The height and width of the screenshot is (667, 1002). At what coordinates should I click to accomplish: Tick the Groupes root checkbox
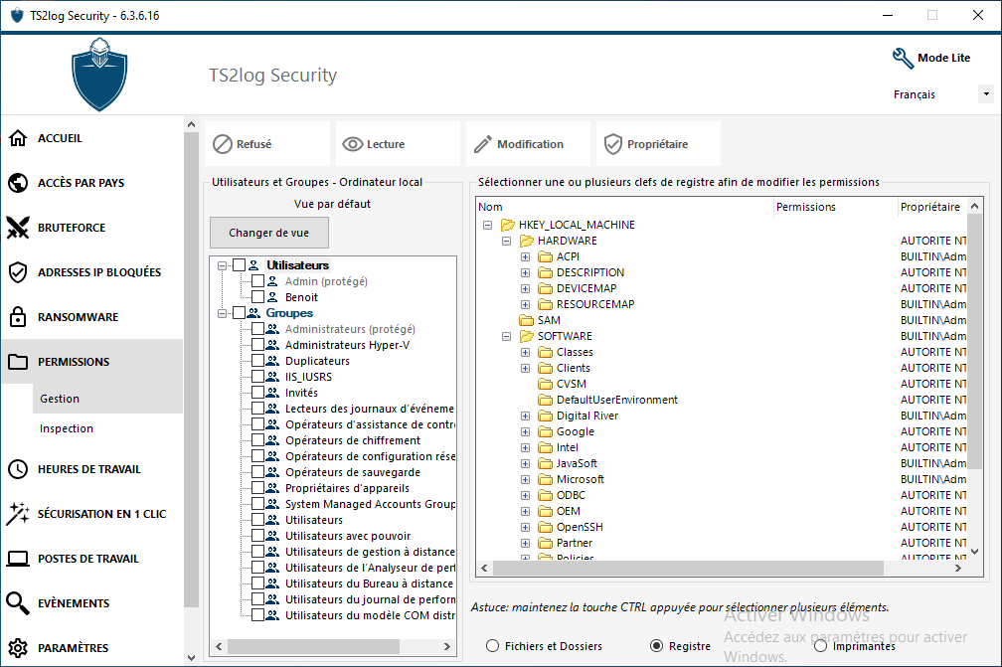pyautogui.click(x=239, y=313)
